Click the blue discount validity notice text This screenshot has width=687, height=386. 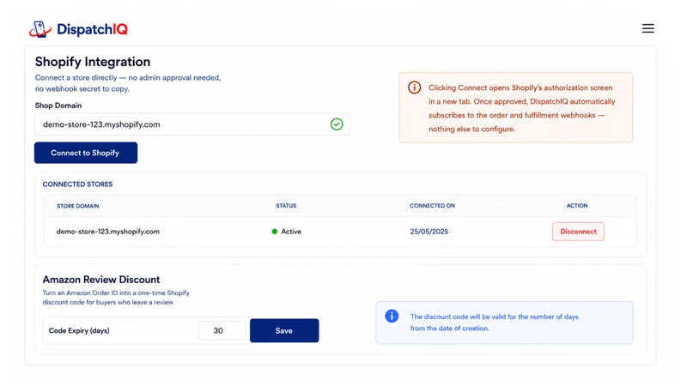(x=495, y=323)
